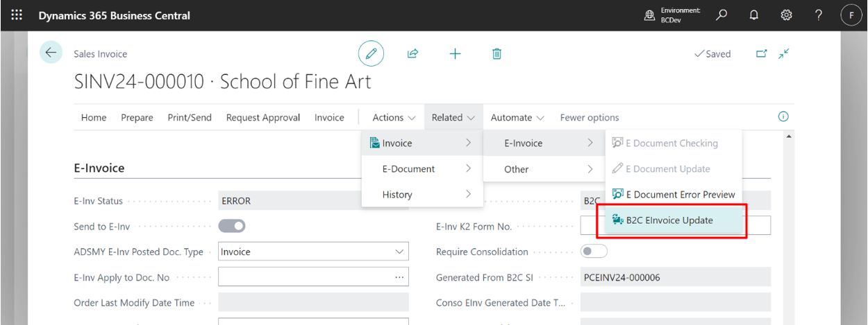Open the settings gear icon
The width and height of the screenshot is (868, 325).
point(786,15)
